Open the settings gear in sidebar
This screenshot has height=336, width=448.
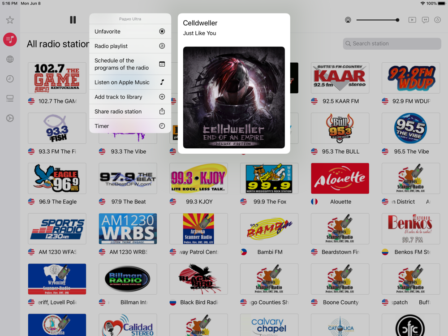[10, 118]
